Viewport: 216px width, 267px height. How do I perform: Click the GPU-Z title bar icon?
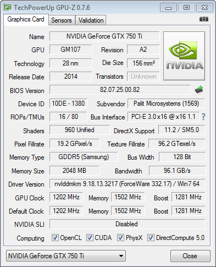point(8,8)
